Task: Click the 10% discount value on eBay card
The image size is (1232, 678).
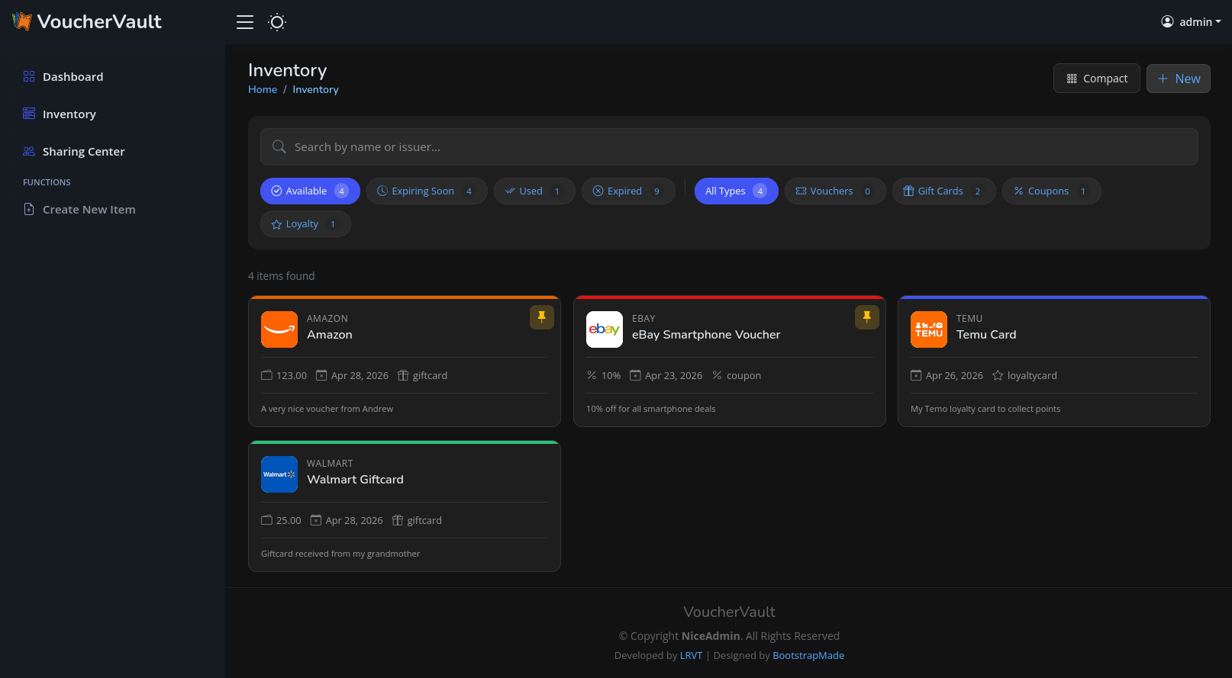Action: click(611, 376)
